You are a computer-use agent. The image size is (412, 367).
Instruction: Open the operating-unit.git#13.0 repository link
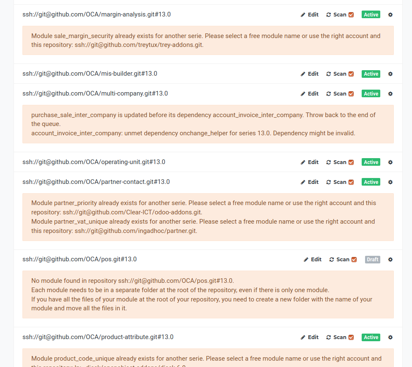click(93, 162)
